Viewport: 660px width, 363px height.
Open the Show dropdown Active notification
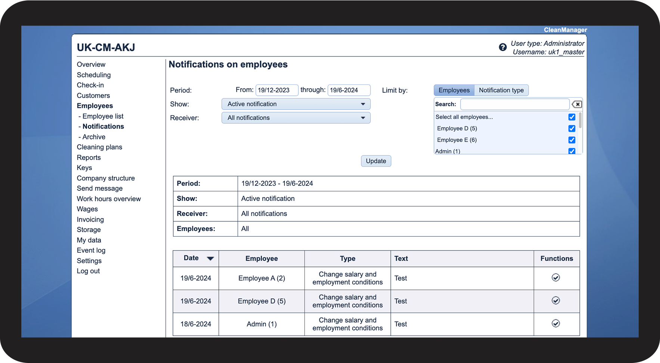point(296,104)
